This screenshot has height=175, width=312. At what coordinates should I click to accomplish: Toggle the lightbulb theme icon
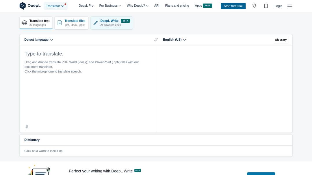[254, 6]
